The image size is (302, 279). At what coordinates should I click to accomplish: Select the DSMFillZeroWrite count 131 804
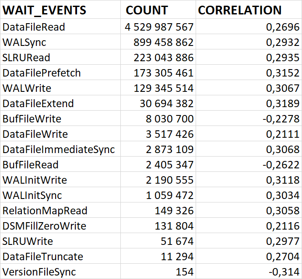174,226
